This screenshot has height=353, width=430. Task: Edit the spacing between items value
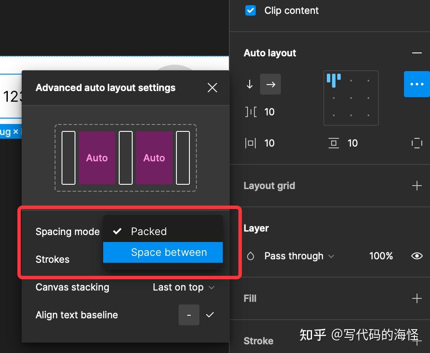[x=270, y=112]
